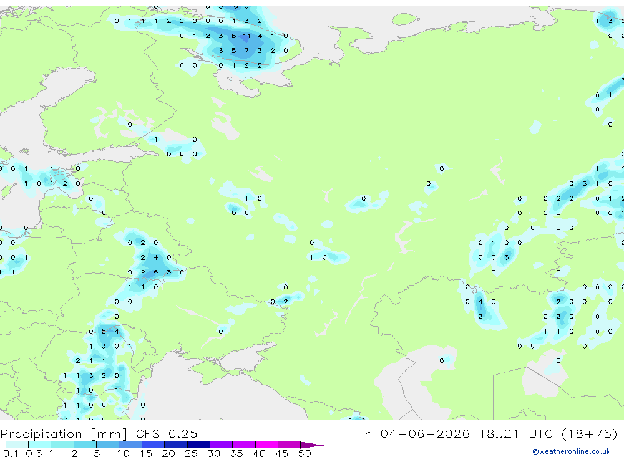Click the ©weatheronline.co.uk copyright link
The height and width of the screenshot is (457, 624).
[572, 451]
